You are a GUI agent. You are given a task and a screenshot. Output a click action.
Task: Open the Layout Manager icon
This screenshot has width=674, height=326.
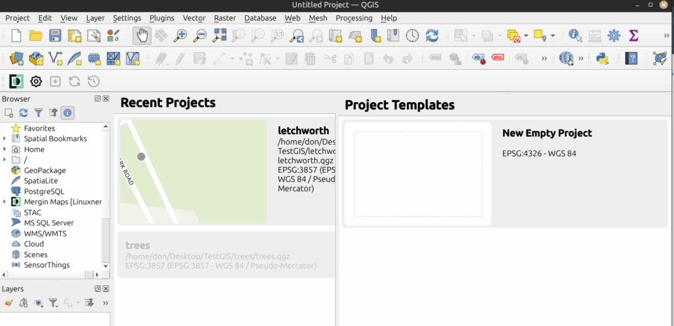coord(93,35)
